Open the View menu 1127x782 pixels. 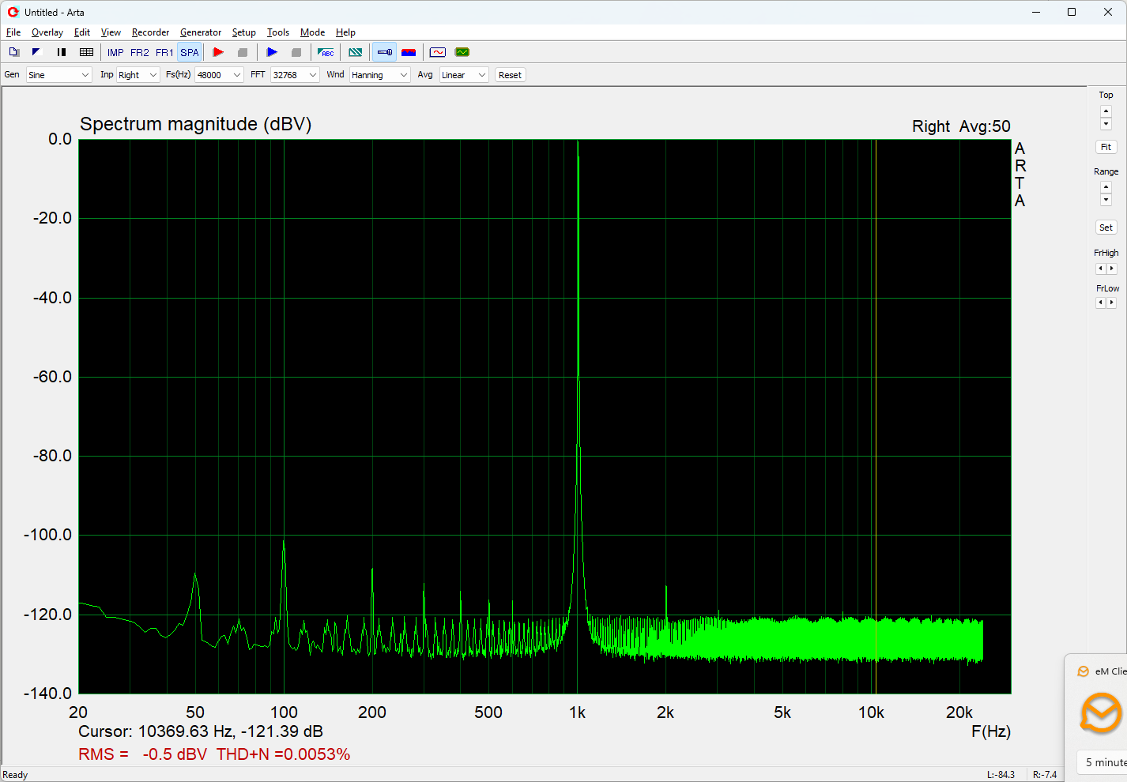click(x=111, y=32)
